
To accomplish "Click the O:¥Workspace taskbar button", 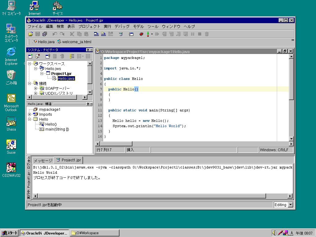I will [95, 233].
